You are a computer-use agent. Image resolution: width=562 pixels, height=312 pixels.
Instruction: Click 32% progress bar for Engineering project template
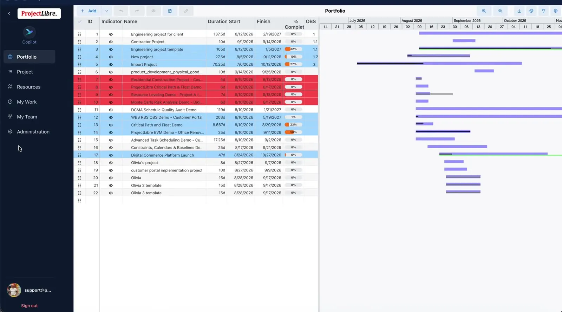293,49
